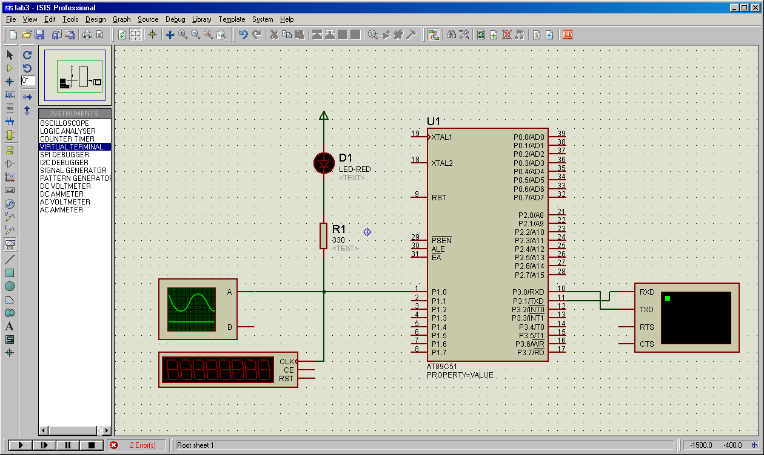The height and width of the screenshot is (455, 764).
Task: Select VIRTUAL TERMINAL instrument
Action: tap(75, 147)
